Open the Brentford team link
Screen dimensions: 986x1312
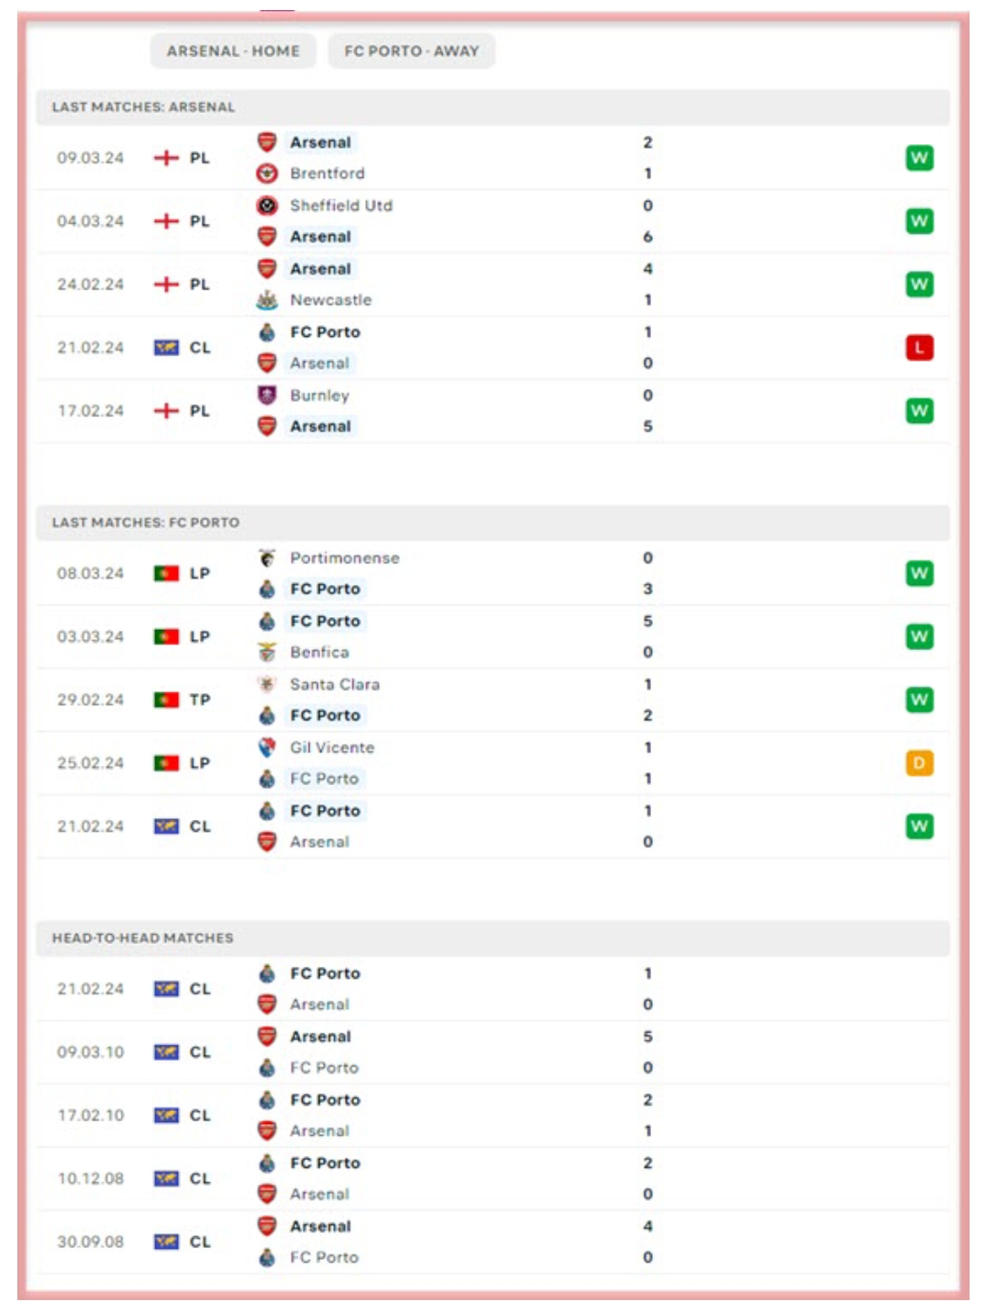[x=327, y=173]
